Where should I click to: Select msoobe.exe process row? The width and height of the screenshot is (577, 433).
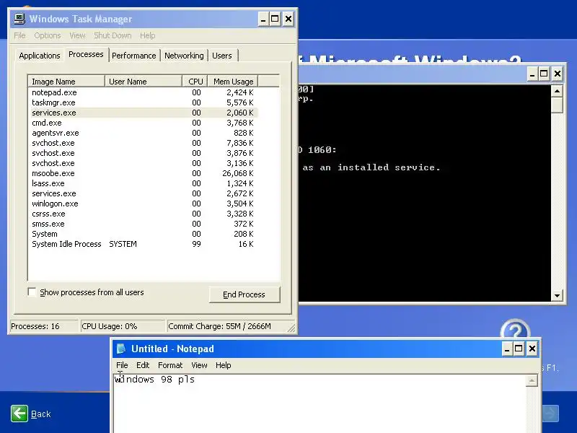tap(143, 173)
